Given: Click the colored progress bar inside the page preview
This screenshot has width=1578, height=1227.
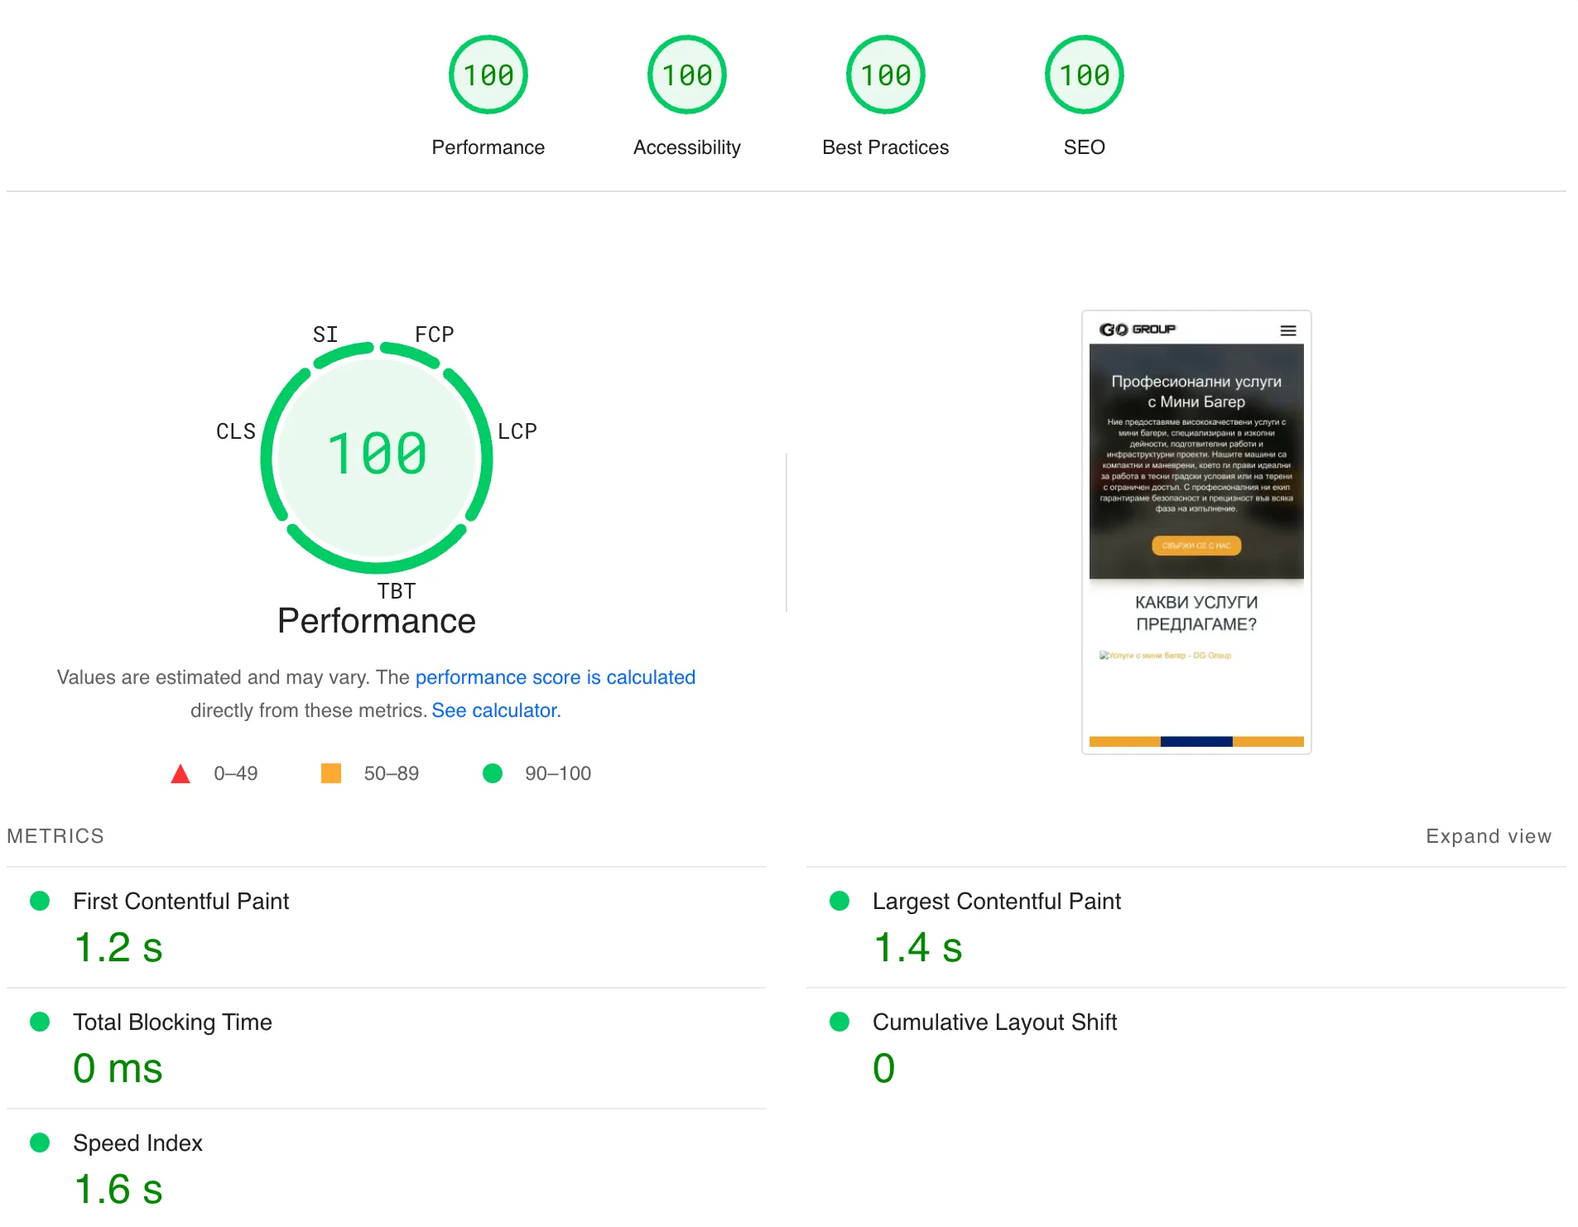Looking at the screenshot, I should pyautogui.click(x=1196, y=740).
